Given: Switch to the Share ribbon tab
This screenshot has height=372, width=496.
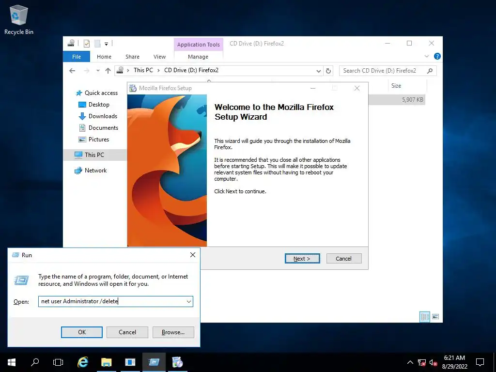Looking at the screenshot, I should click(x=132, y=57).
